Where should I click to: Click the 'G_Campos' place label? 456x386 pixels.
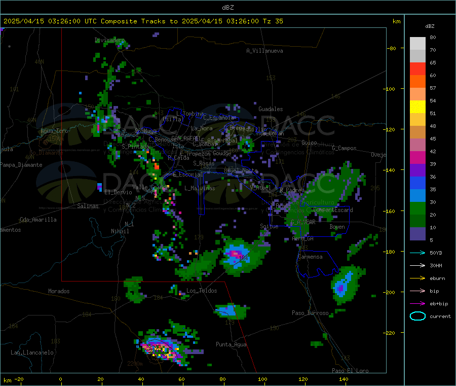coord(345,148)
